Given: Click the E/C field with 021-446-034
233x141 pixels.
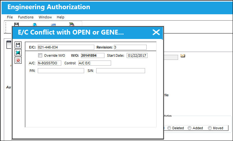Looking at the screenshot, I should [66, 47].
